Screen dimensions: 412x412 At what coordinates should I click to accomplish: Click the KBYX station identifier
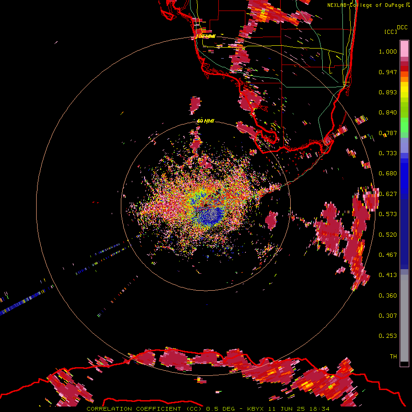click(255, 409)
